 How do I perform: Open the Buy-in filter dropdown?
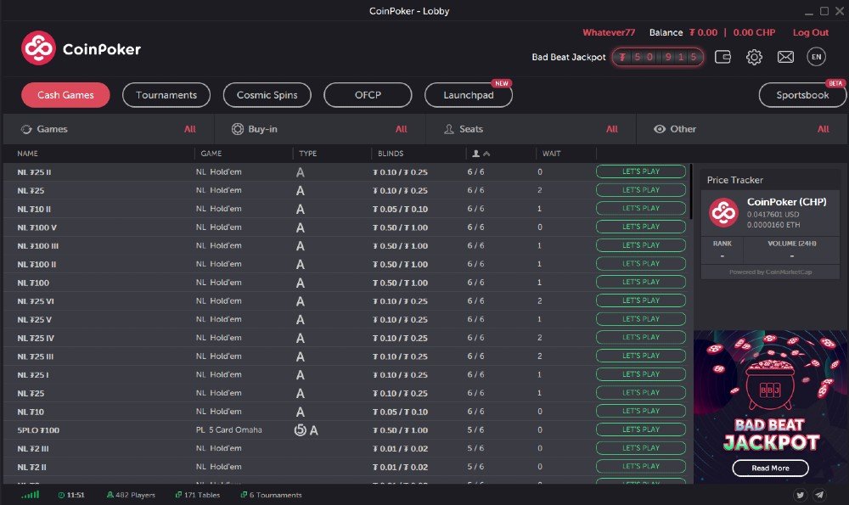click(x=320, y=129)
